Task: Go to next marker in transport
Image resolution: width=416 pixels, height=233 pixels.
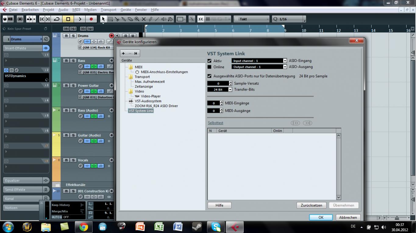Action: tap(48, 19)
